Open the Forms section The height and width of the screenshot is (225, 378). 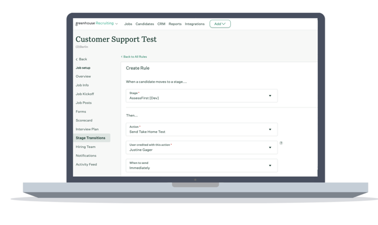81,111
